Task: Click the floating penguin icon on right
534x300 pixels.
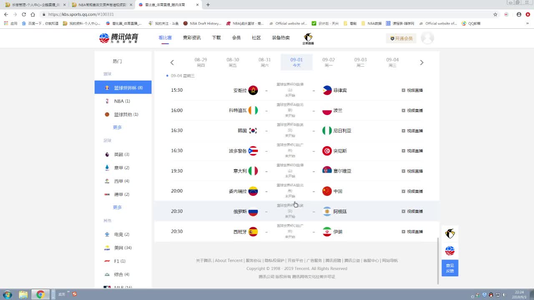Action: point(450,234)
